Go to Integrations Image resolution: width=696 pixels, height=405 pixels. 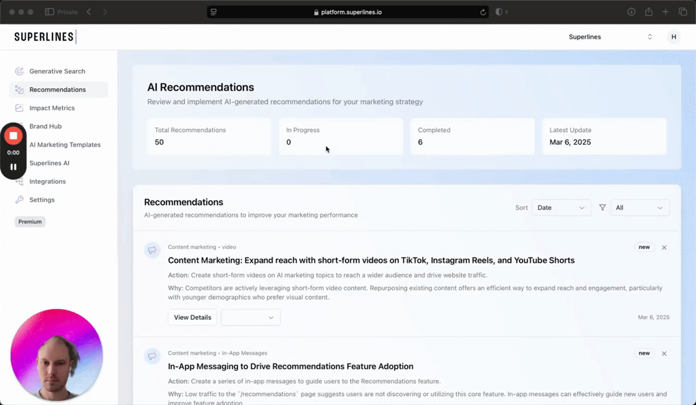pos(48,181)
